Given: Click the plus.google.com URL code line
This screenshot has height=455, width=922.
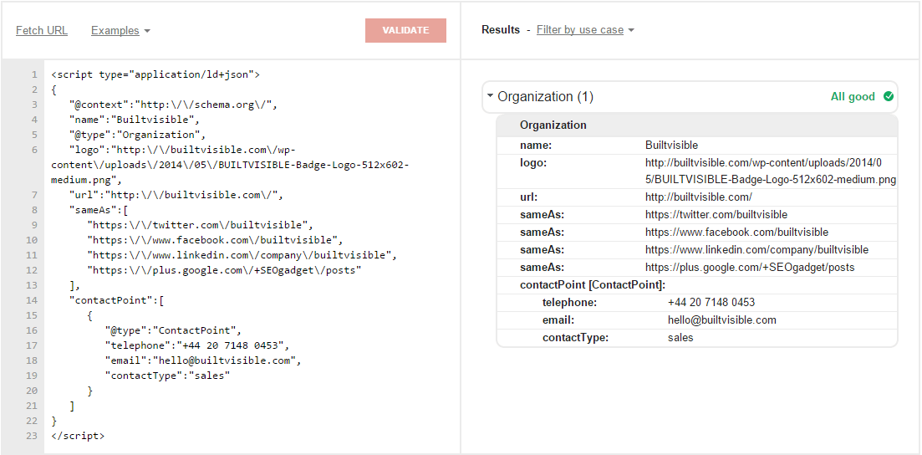Looking at the screenshot, I should point(224,270).
